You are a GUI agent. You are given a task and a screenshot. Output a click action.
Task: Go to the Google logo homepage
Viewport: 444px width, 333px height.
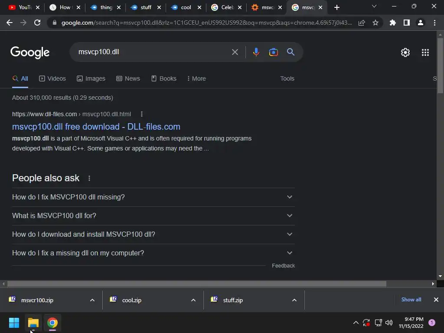coord(30,52)
